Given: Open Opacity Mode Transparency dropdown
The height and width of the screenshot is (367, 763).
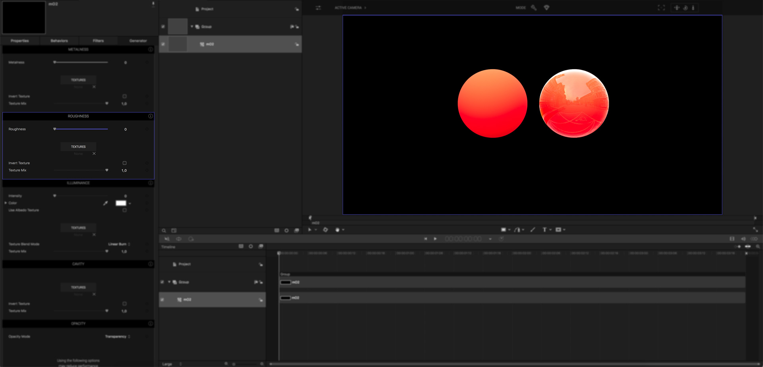Looking at the screenshot, I should tap(117, 336).
